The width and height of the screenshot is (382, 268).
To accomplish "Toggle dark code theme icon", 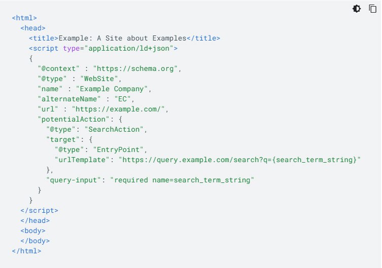I will pyautogui.click(x=357, y=9).
